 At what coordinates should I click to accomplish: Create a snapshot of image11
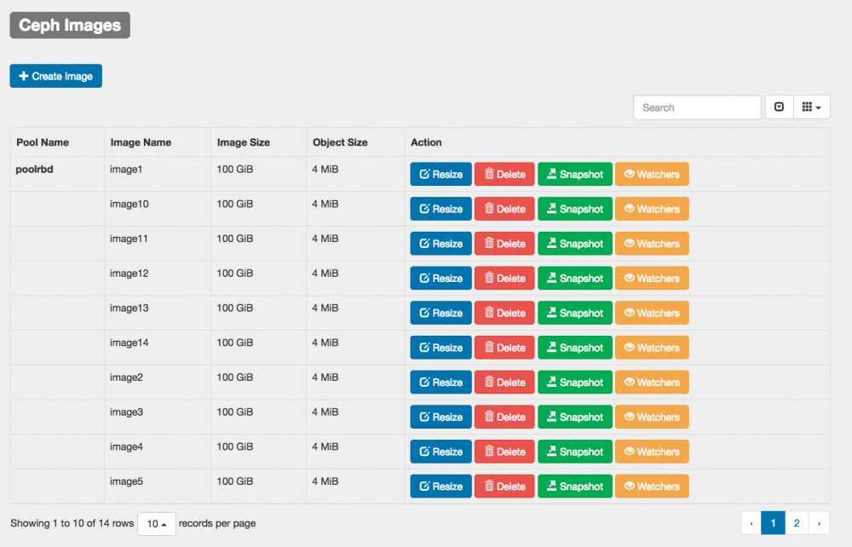pyautogui.click(x=575, y=244)
